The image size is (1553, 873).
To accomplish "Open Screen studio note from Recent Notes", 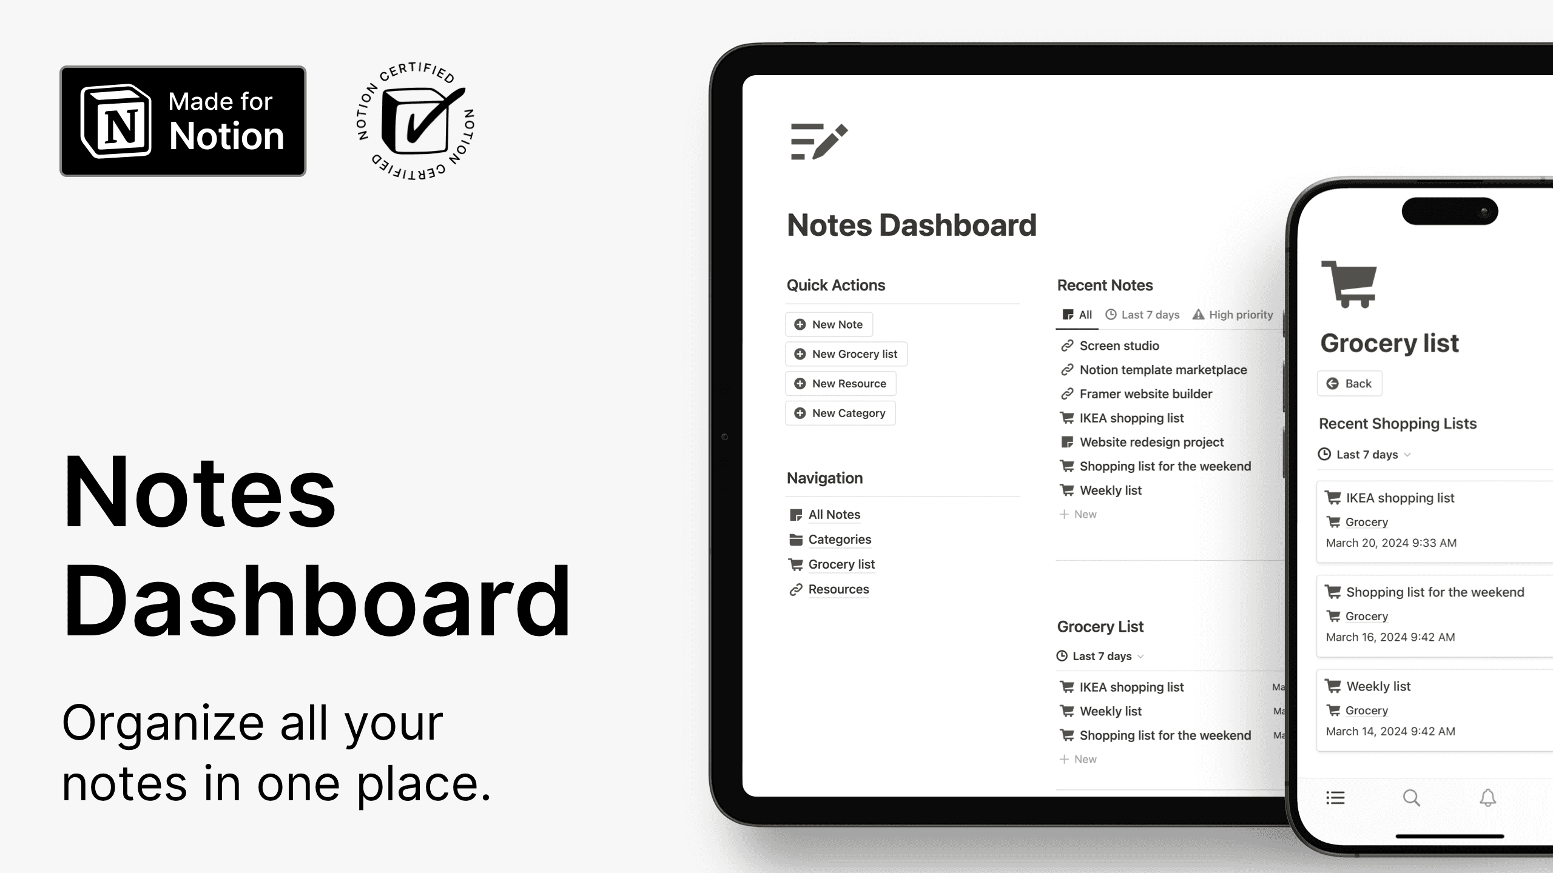I will [x=1120, y=346].
